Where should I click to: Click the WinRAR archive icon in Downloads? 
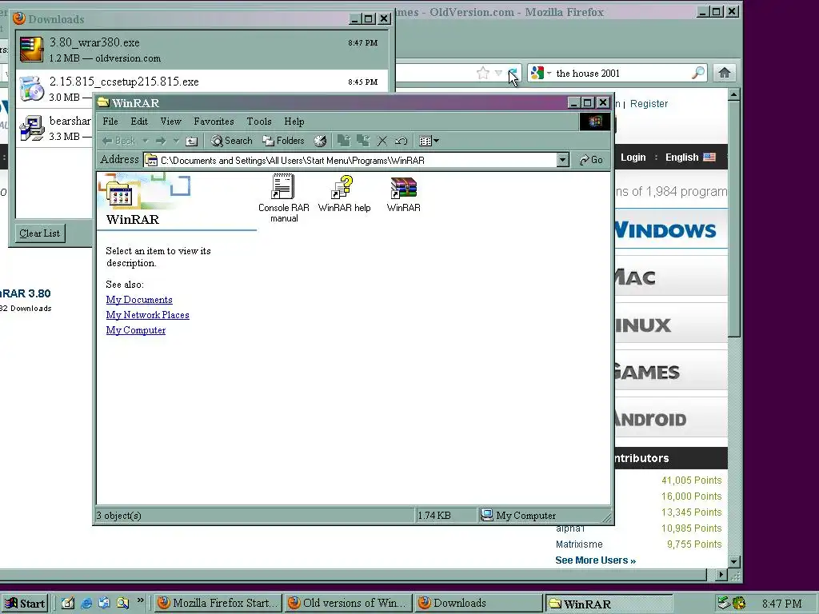pyautogui.click(x=31, y=50)
